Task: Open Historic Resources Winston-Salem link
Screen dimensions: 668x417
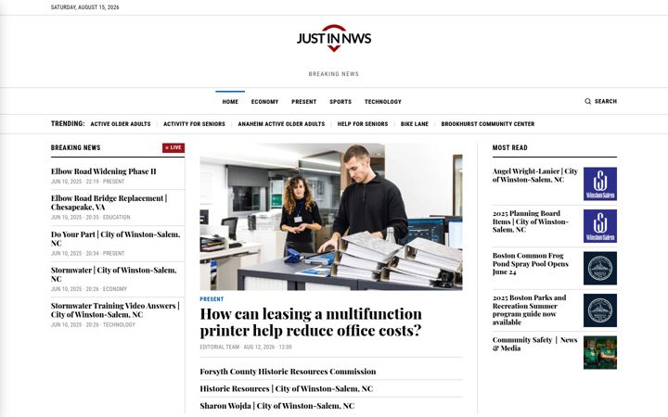Action: 287,388
